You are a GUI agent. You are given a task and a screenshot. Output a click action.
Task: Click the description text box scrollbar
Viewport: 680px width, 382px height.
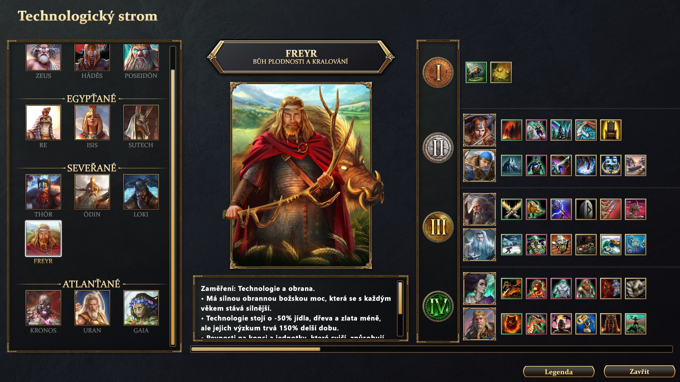pos(400,308)
